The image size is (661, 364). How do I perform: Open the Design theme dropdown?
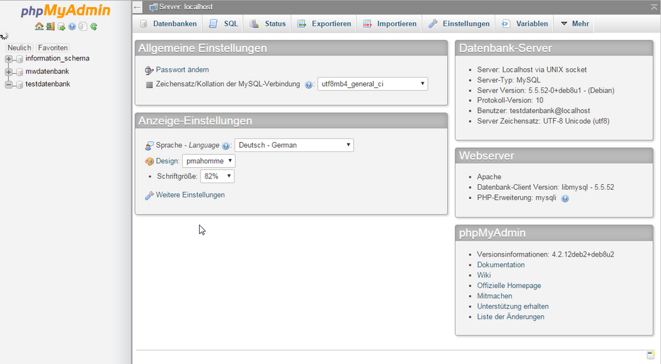coord(209,161)
